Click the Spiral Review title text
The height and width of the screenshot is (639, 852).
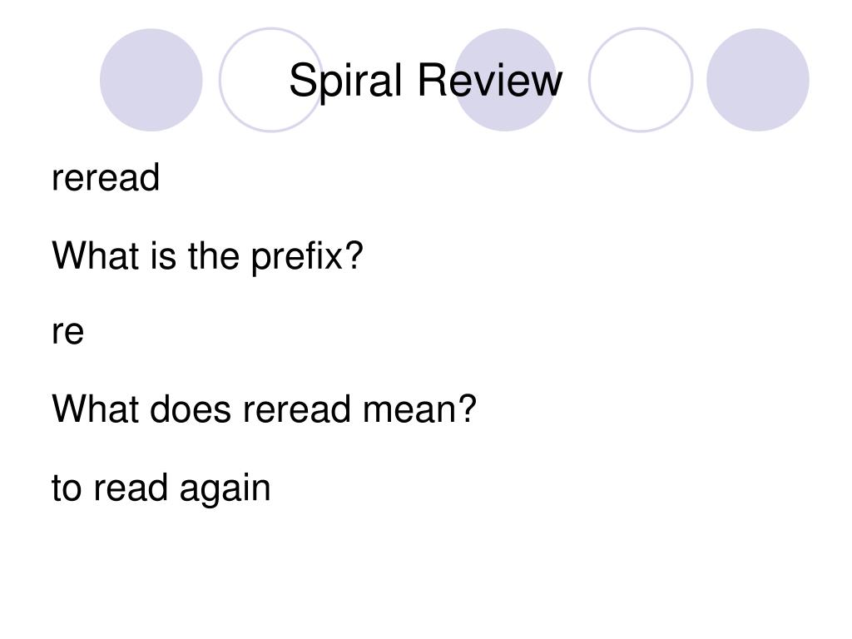point(425,80)
